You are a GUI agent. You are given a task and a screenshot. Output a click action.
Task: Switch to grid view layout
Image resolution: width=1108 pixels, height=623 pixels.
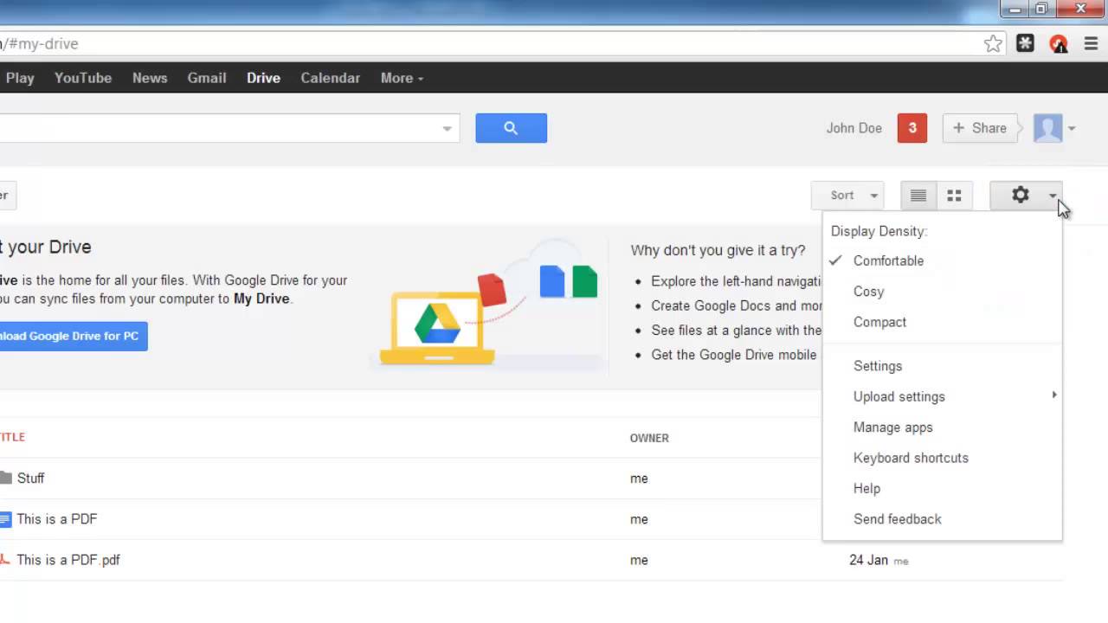[x=954, y=196]
